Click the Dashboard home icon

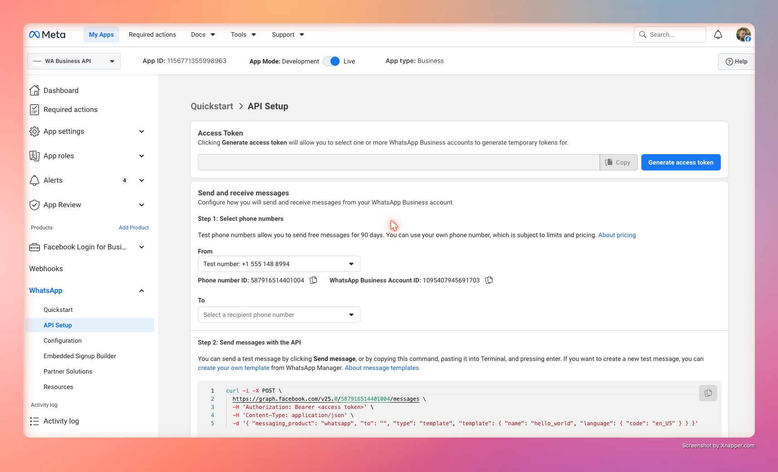click(x=34, y=90)
